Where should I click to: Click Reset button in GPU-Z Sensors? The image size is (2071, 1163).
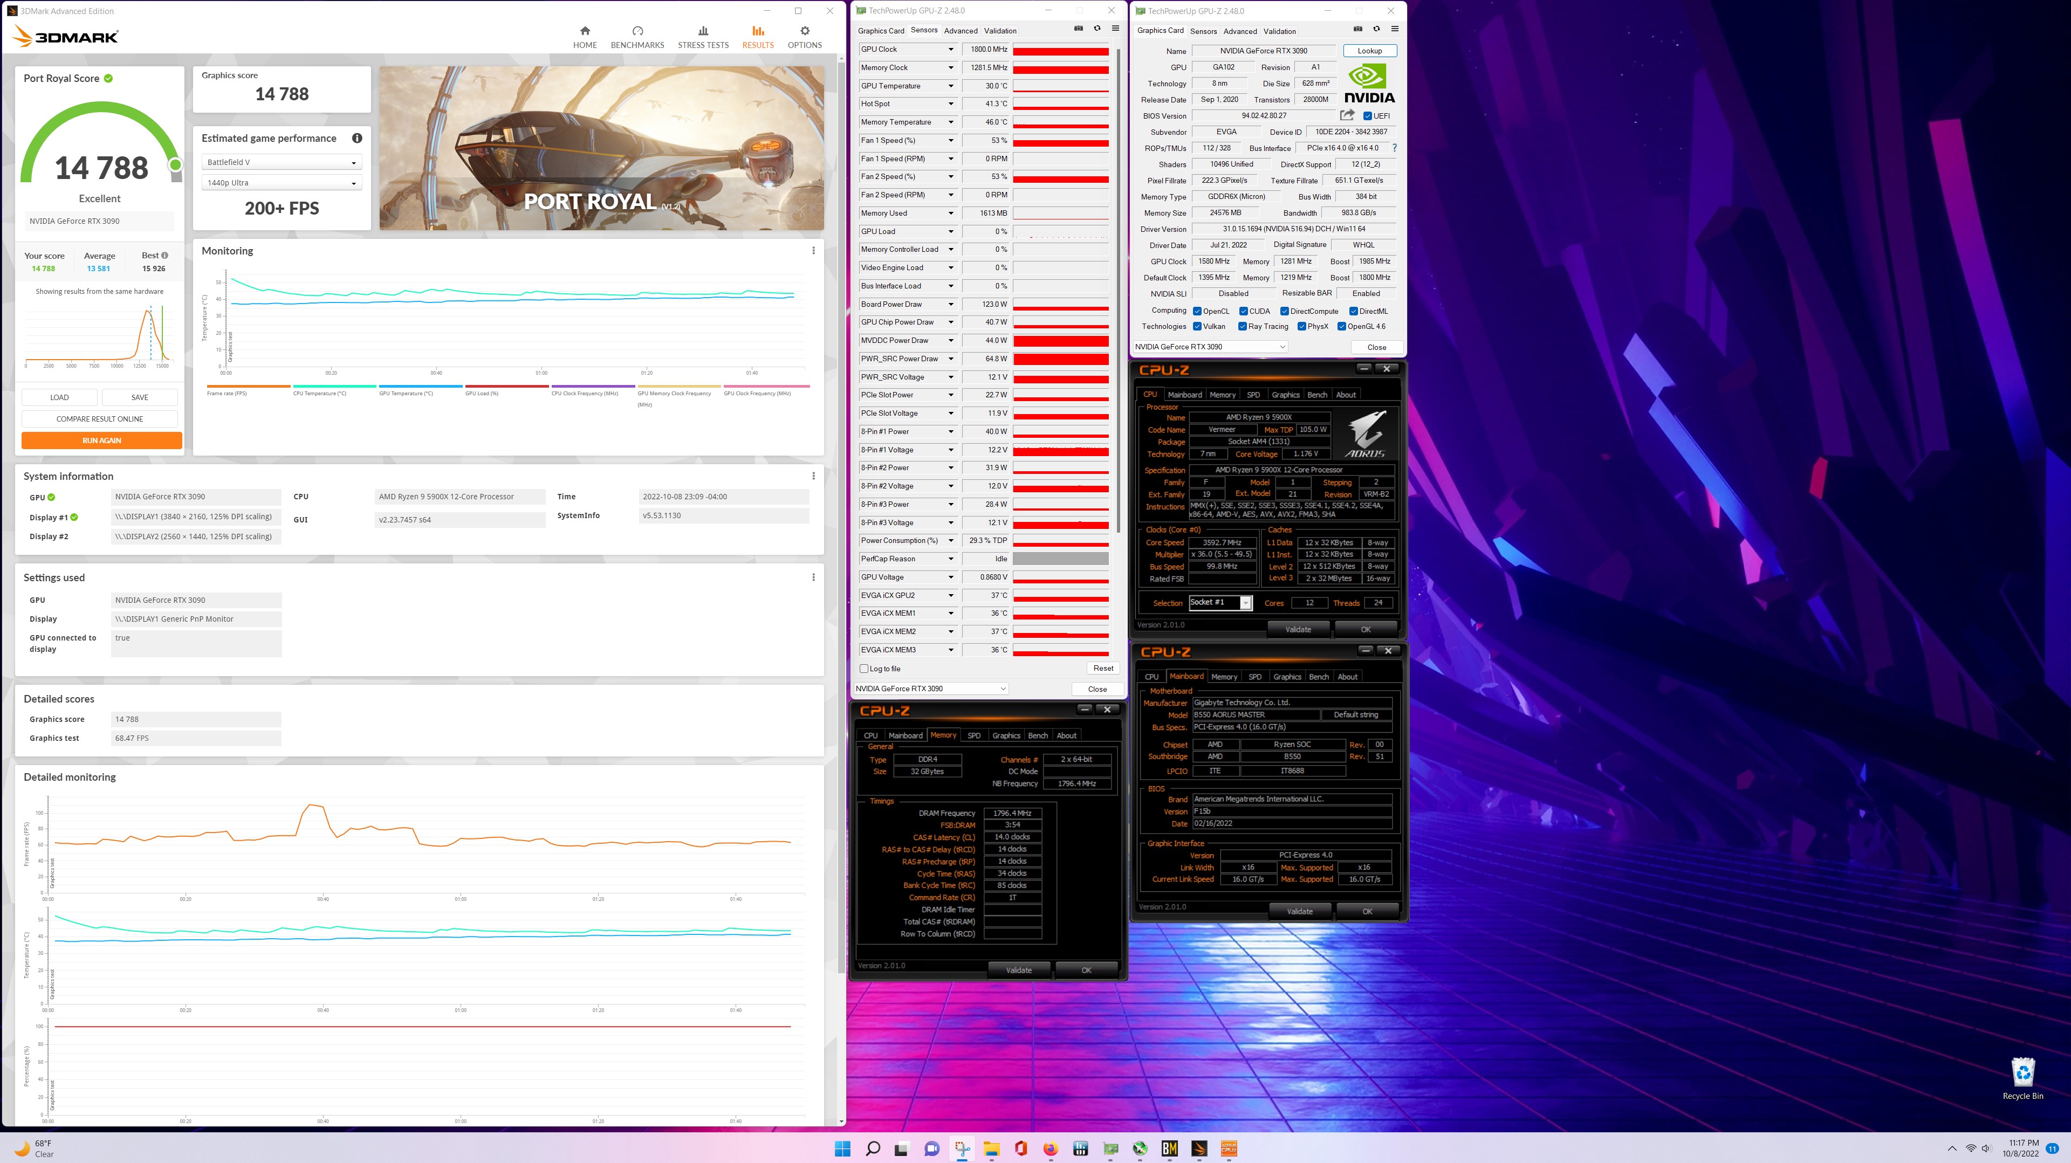point(1103,668)
